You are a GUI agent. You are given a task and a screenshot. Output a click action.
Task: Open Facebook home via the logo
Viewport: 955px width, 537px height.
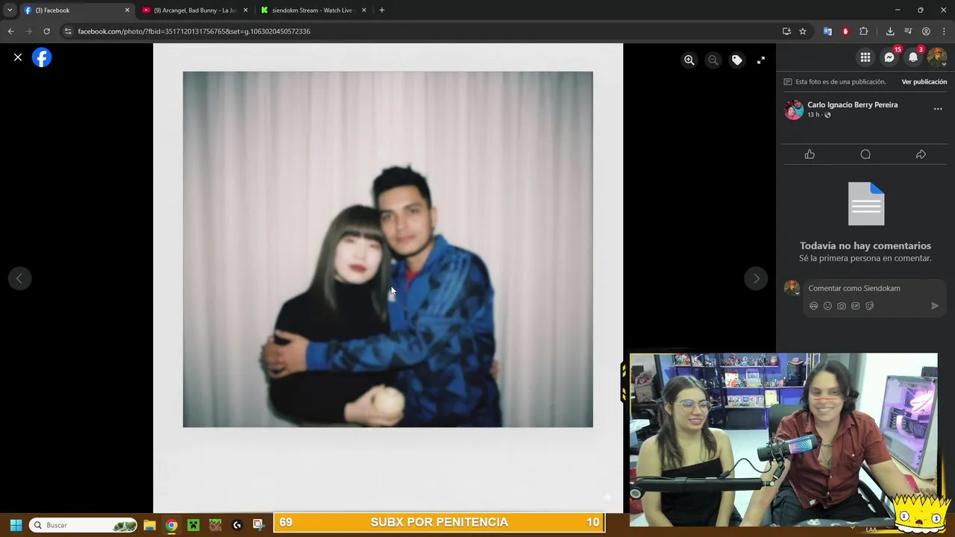pos(42,57)
